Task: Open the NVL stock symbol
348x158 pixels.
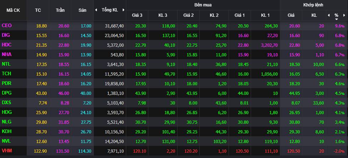Action: pyautogui.click(x=6, y=141)
